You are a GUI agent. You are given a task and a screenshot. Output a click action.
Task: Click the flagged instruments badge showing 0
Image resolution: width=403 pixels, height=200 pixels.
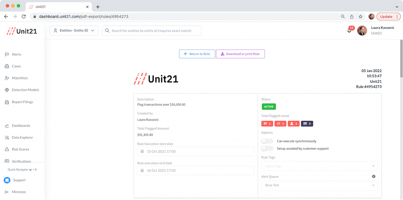(307, 124)
